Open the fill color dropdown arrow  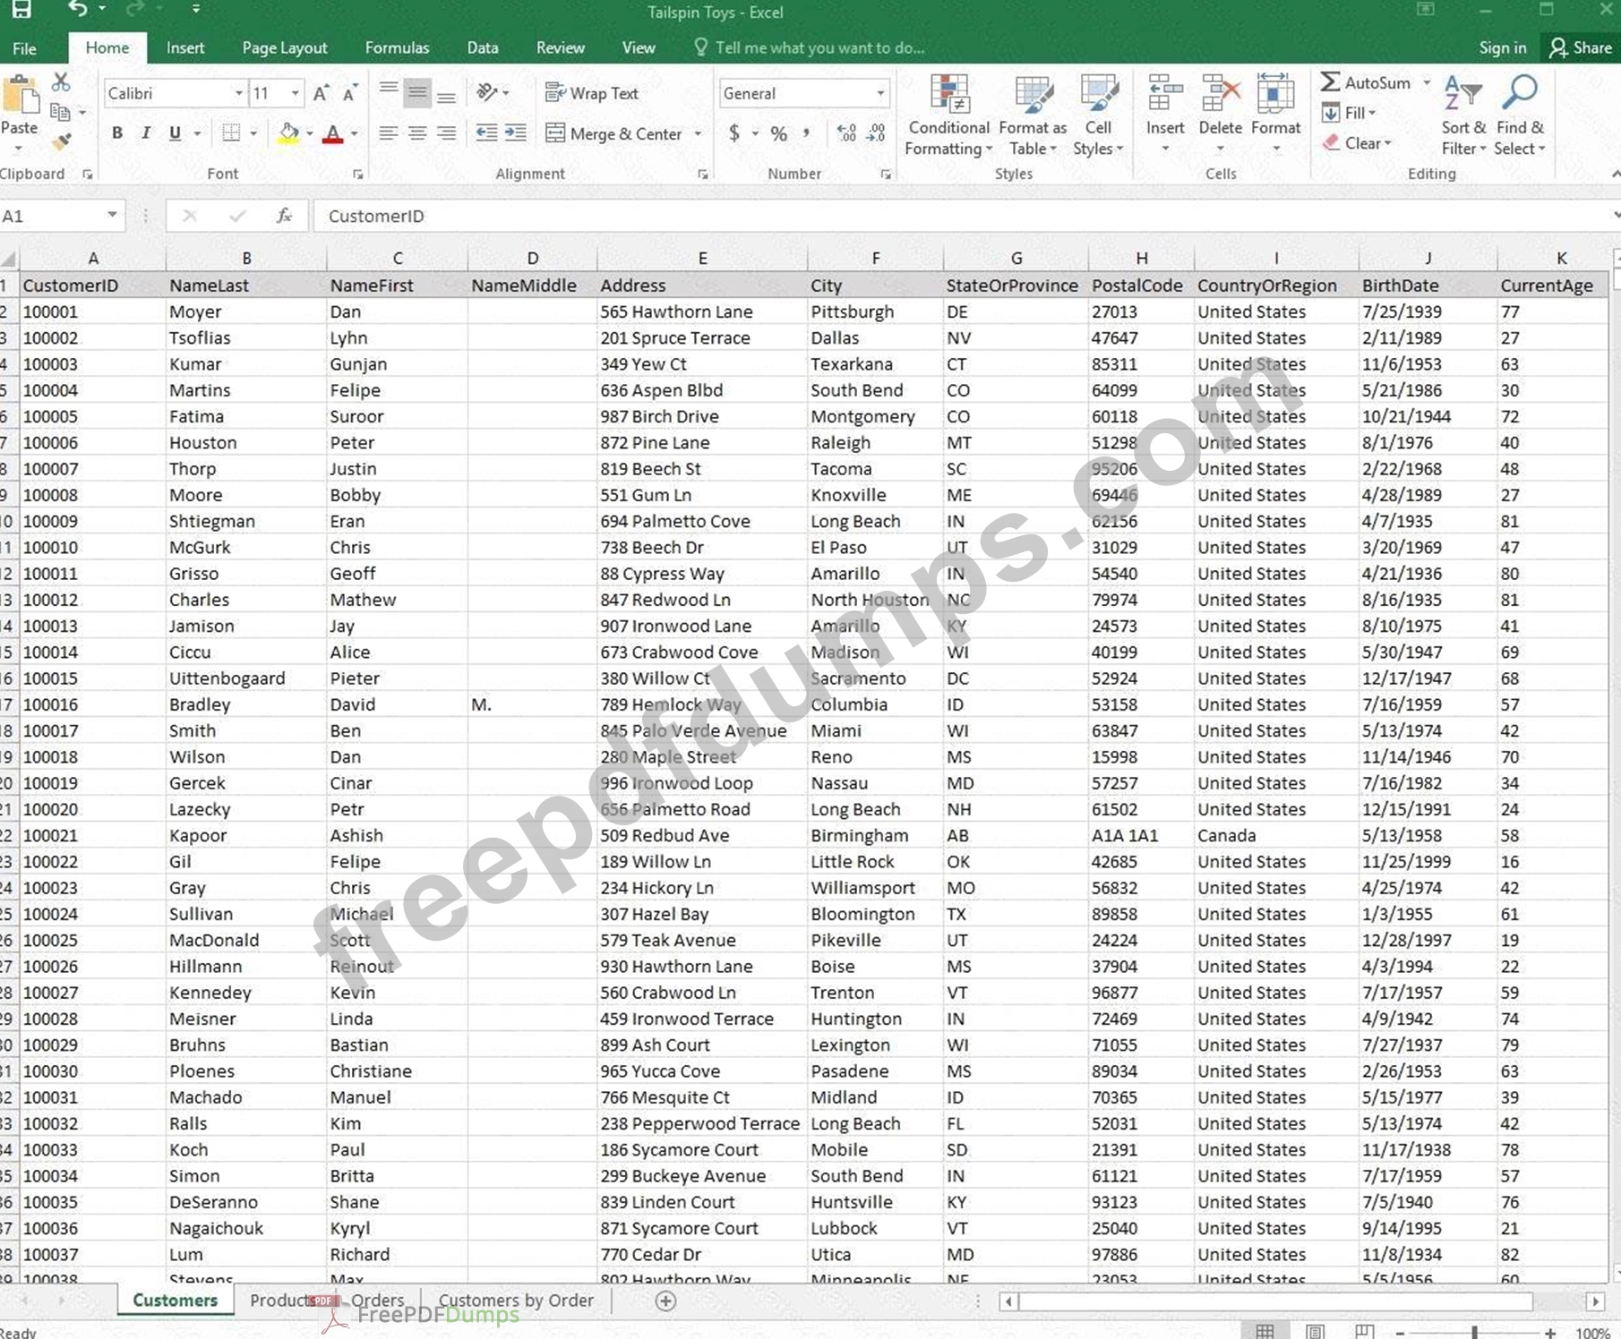310,134
